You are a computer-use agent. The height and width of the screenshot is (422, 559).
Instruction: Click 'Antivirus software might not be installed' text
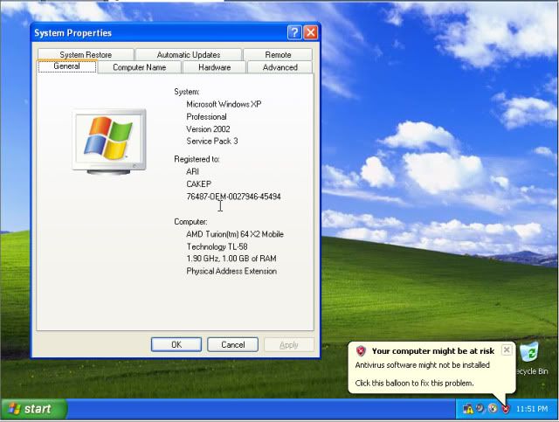tap(423, 365)
